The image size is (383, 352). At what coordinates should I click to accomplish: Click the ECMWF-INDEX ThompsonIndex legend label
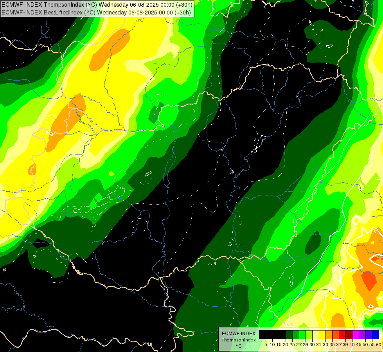[x=239, y=337]
